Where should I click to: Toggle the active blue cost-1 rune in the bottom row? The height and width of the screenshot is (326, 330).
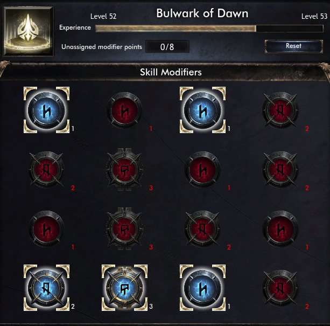pos(202,288)
